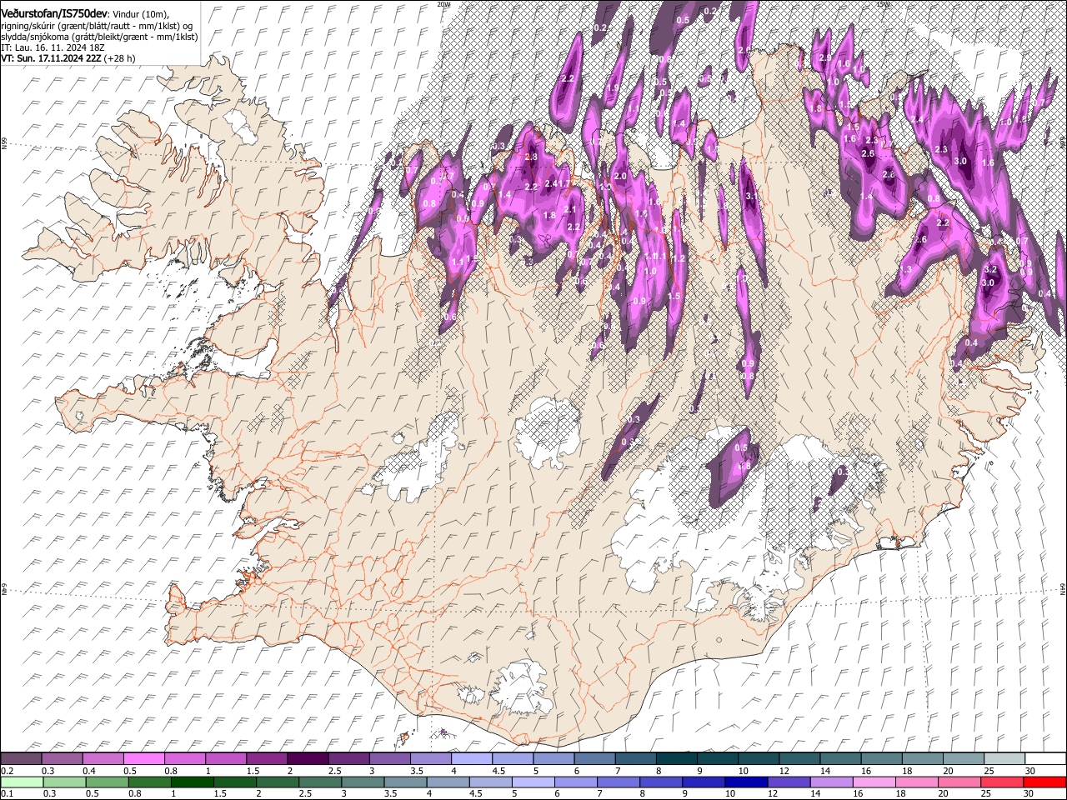Select the light violet lower-row swatch labeled 14
1067x800 pixels.
tap(830, 782)
